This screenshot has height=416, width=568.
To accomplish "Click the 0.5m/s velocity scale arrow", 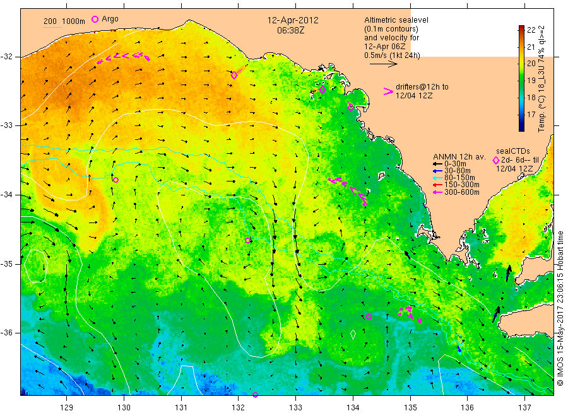I will coord(384,64).
